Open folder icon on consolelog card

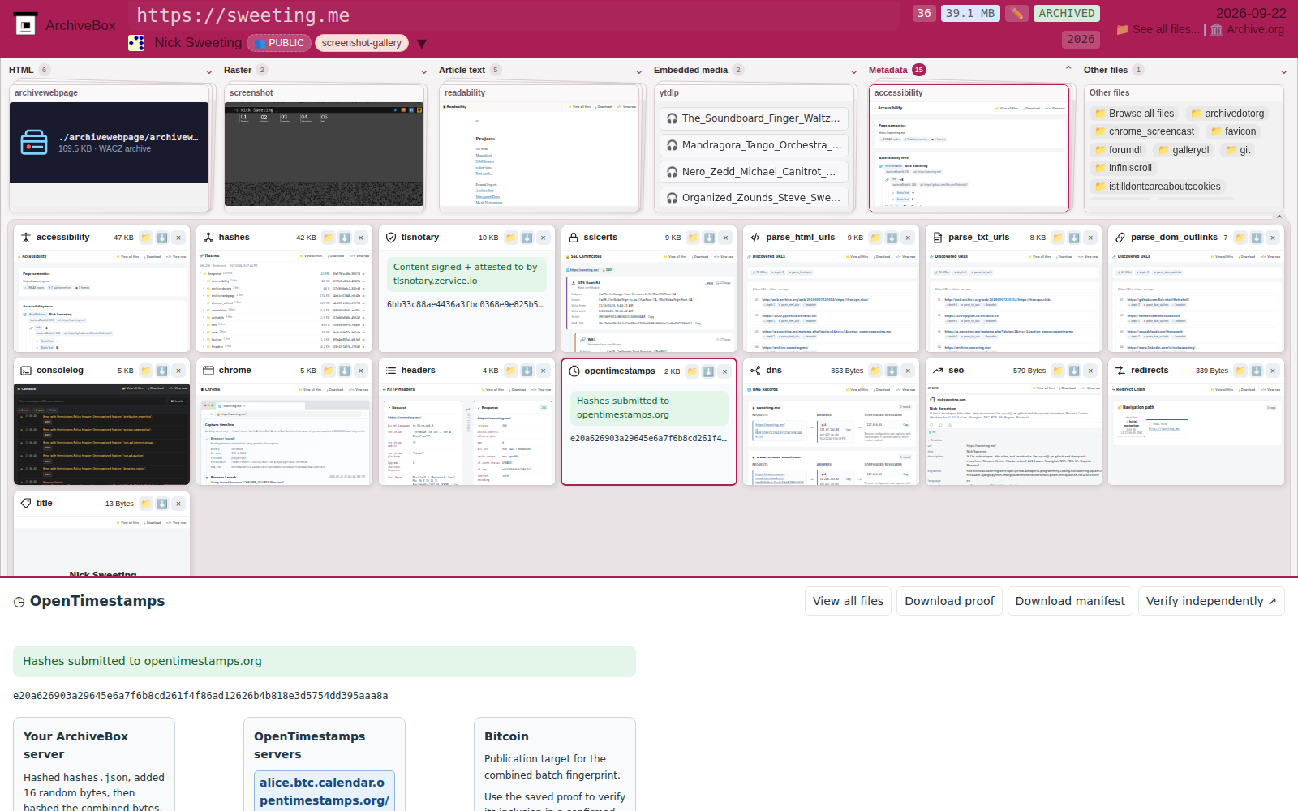click(146, 371)
